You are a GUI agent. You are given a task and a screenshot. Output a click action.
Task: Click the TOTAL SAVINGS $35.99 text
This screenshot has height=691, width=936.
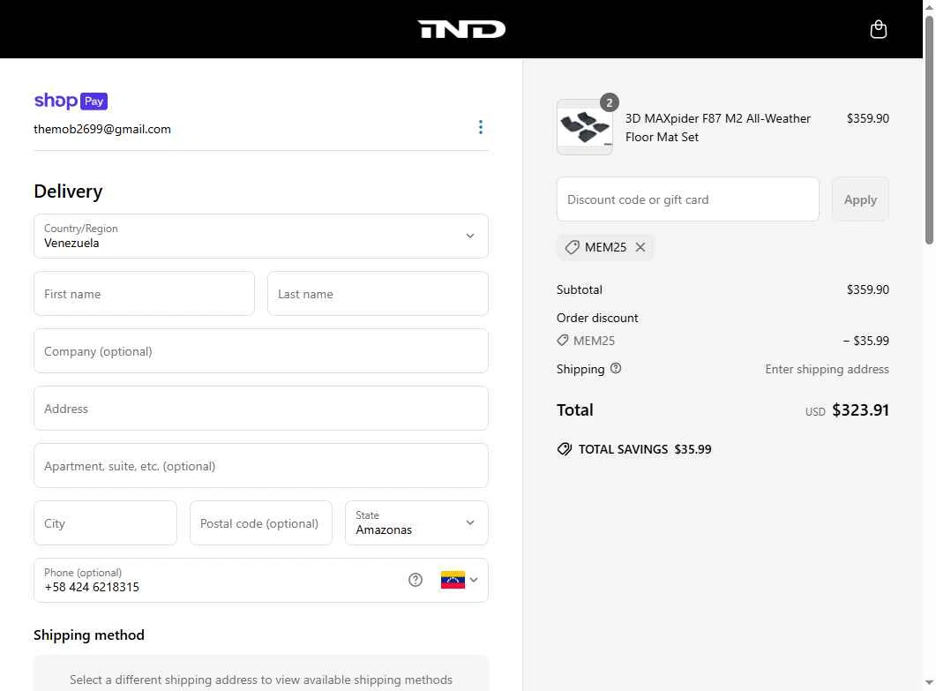click(645, 449)
